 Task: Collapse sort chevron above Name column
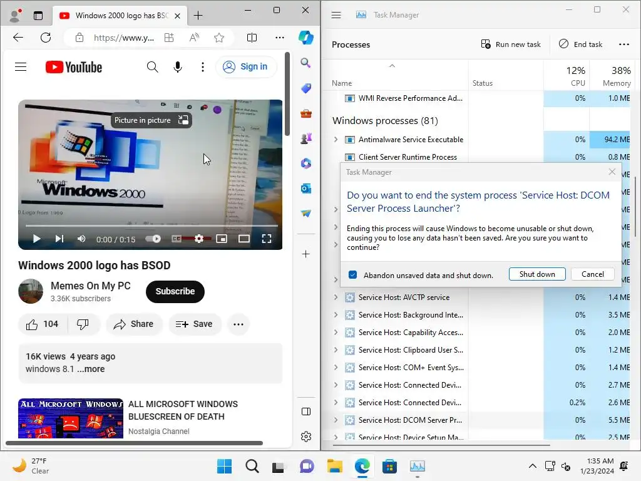point(392,65)
